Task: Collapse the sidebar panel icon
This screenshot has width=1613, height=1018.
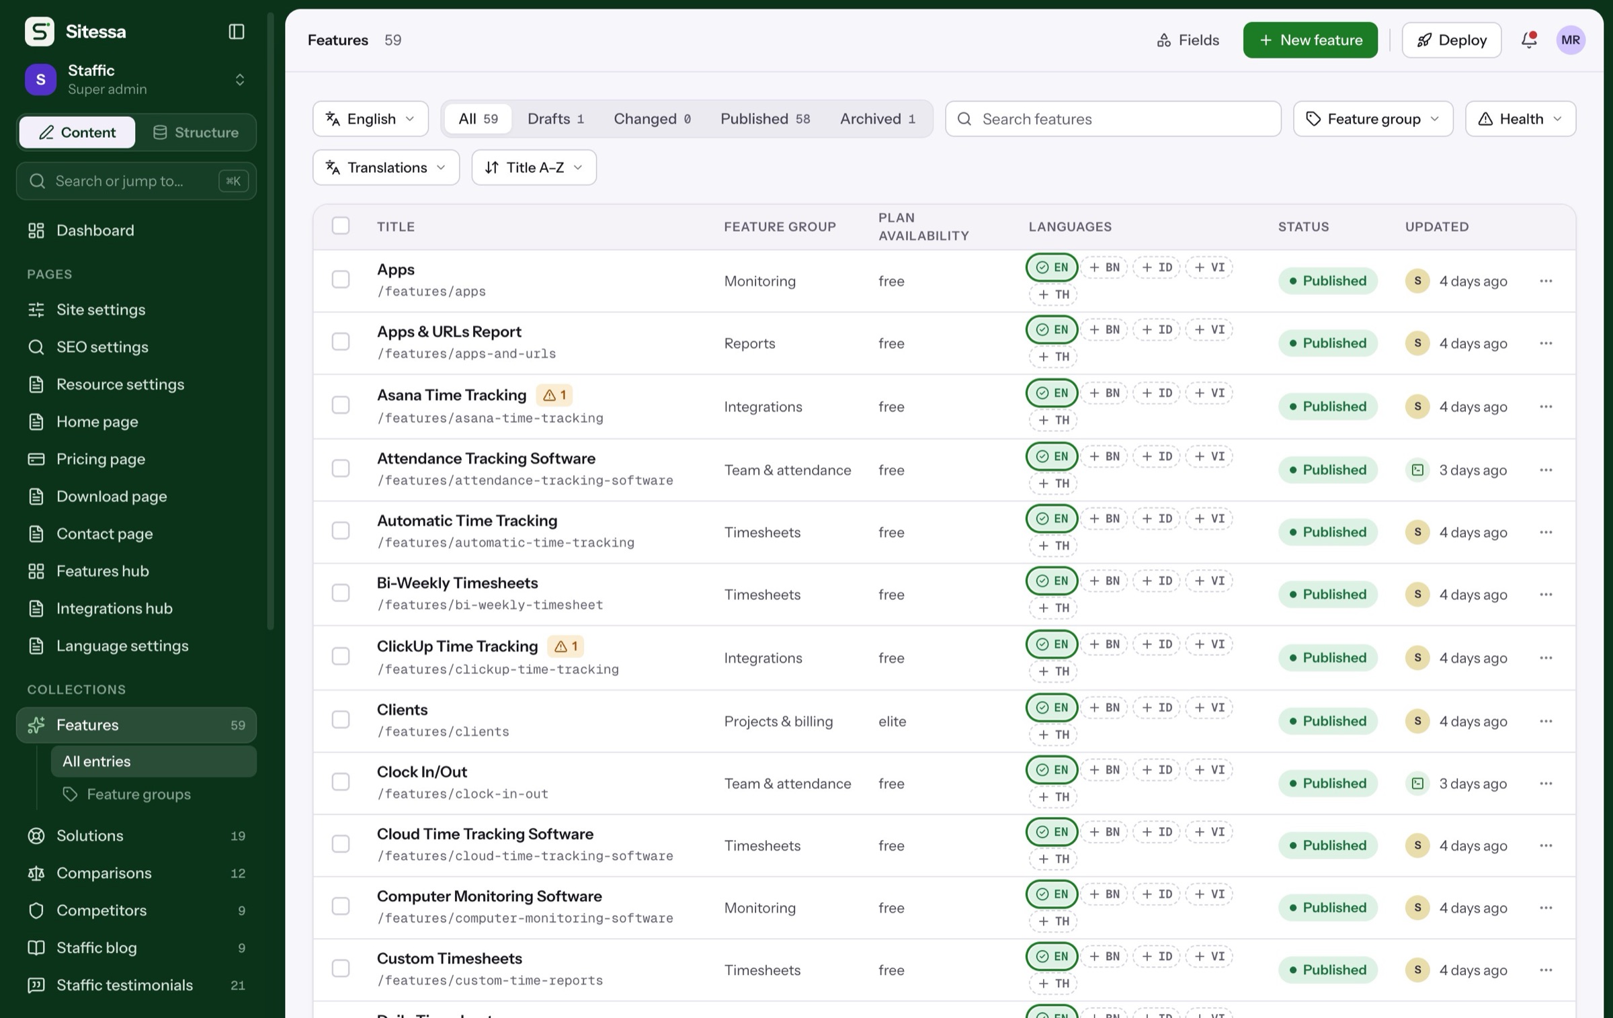Action: pos(237,32)
